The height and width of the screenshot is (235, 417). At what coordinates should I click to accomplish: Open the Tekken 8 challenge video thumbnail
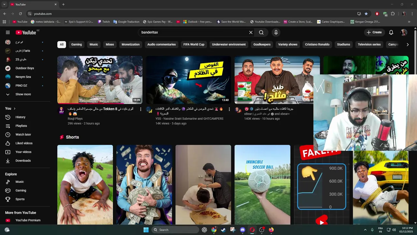click(100, 80)
